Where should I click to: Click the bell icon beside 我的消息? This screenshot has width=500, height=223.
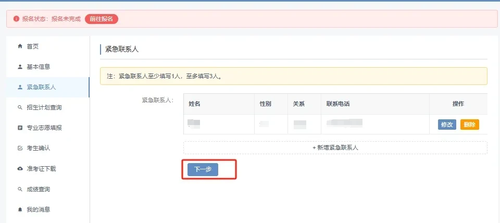click(x=20, y=209)
